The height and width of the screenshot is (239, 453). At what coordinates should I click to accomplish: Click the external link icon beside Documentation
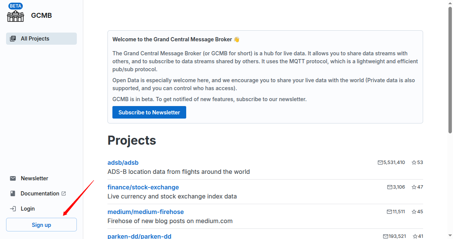pos(64,194)
